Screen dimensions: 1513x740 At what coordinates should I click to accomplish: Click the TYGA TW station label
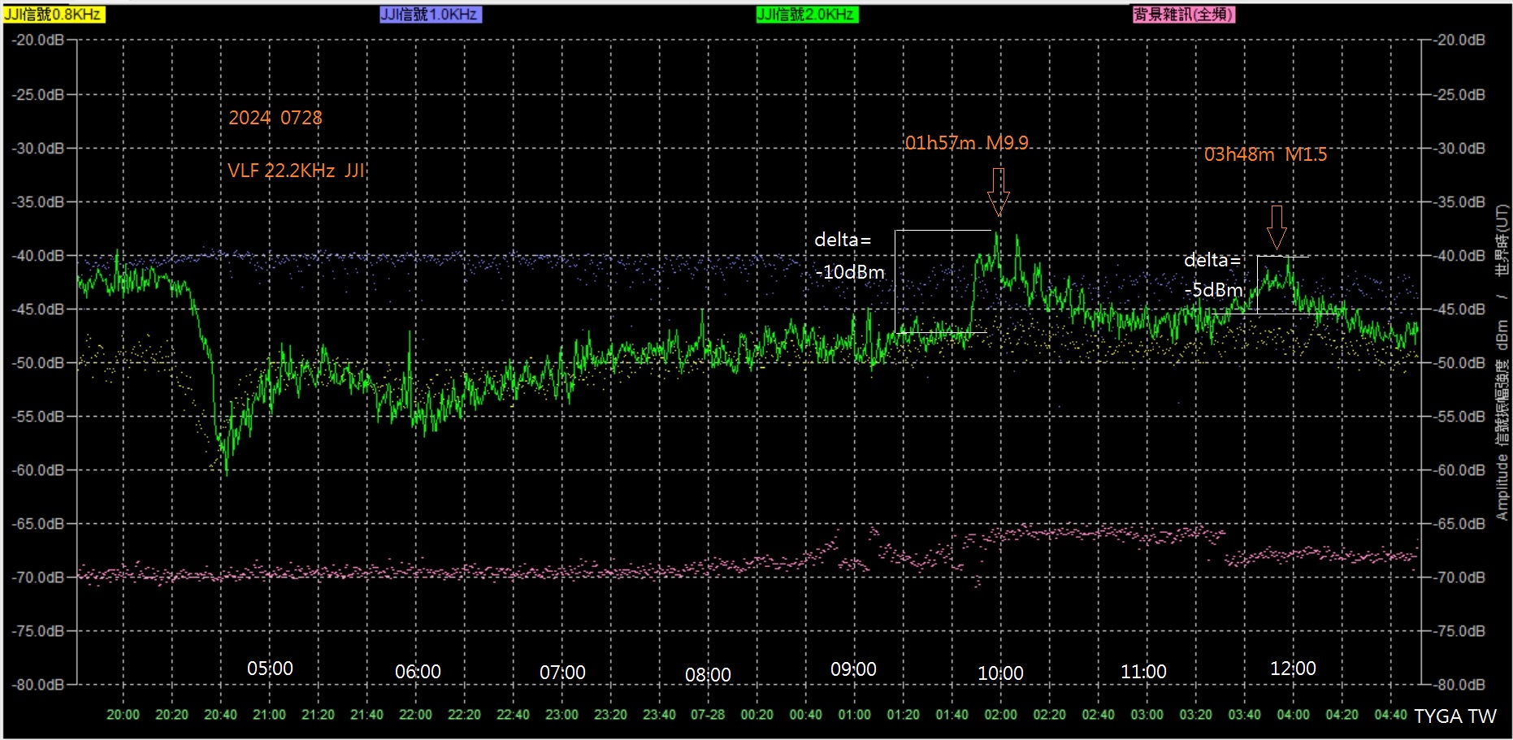click(1454, 716)
